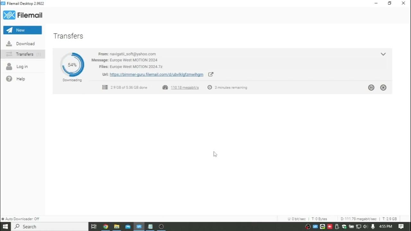Click the Filemail taskbar app icon

tap(139, 227)
